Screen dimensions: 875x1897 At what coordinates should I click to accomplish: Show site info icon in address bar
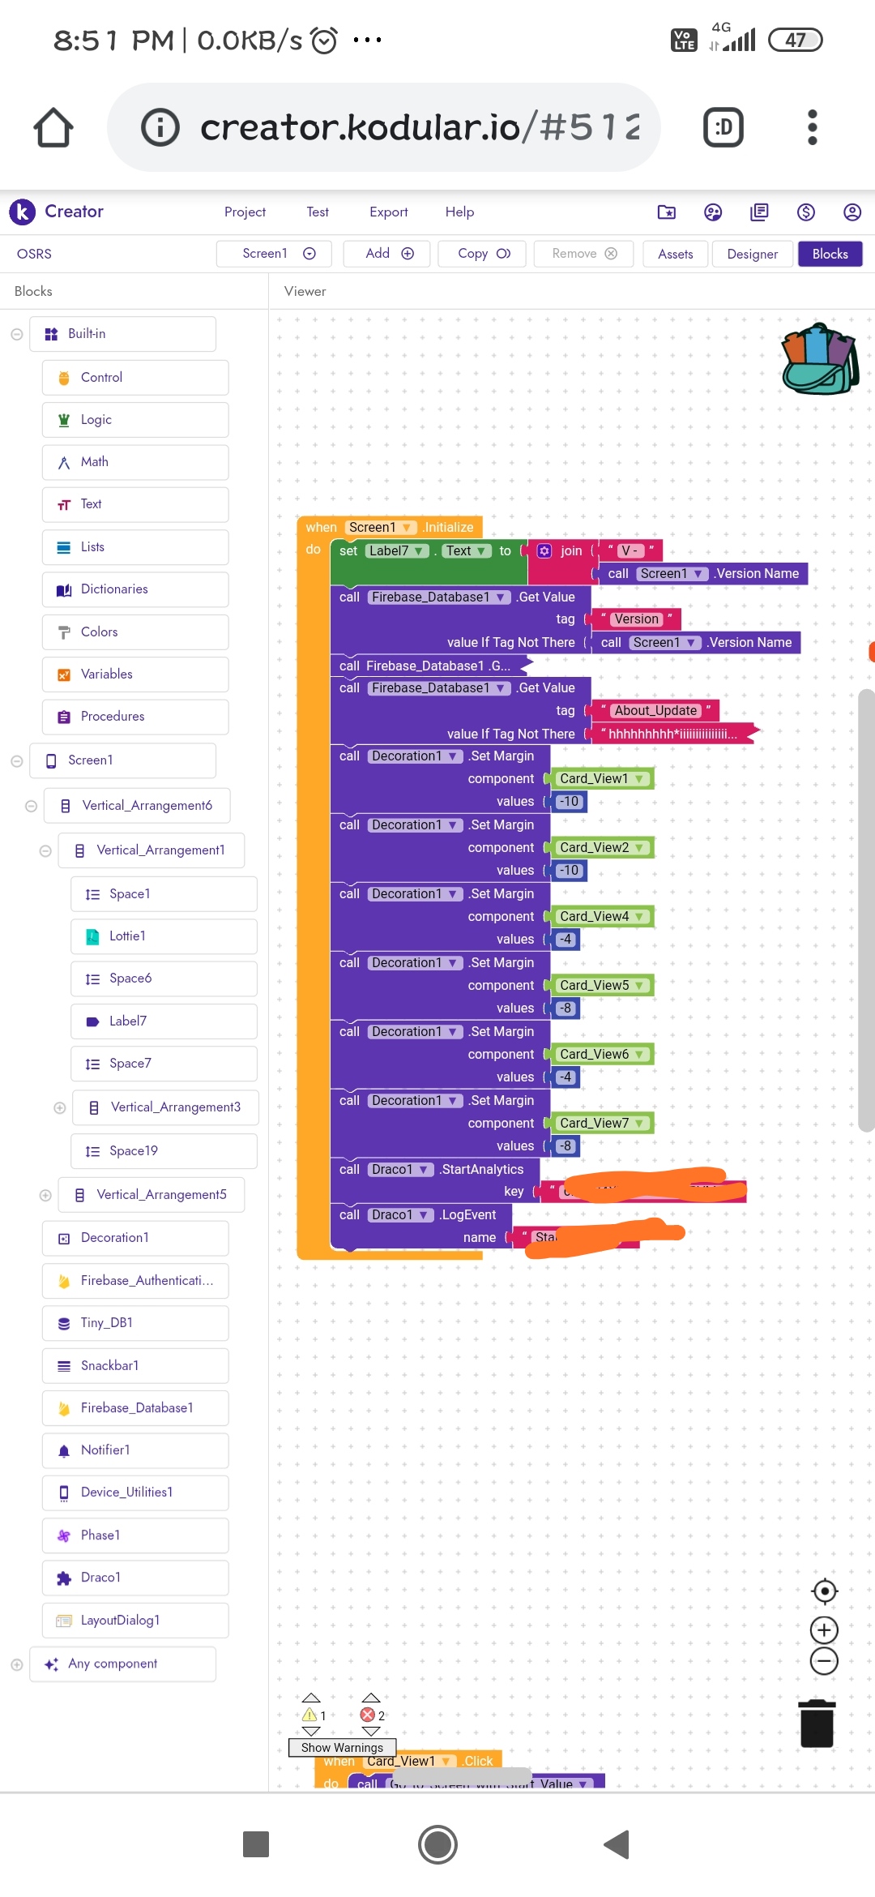coord(160,127)
